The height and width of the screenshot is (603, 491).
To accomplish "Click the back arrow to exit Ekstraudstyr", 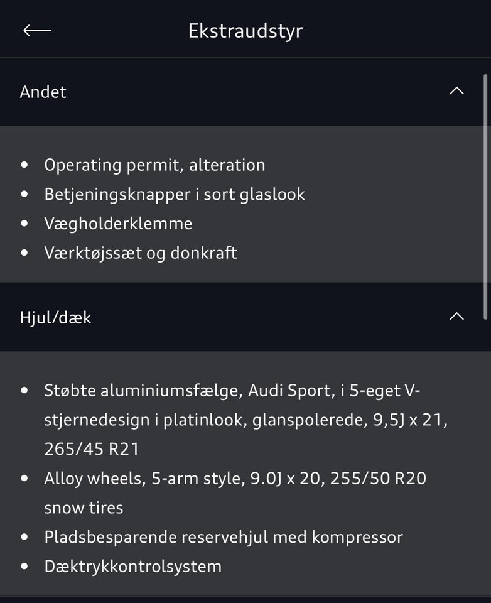I will click(36, 29).
